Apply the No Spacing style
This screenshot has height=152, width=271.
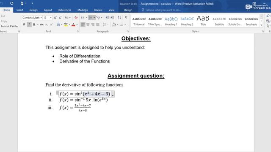155,22
